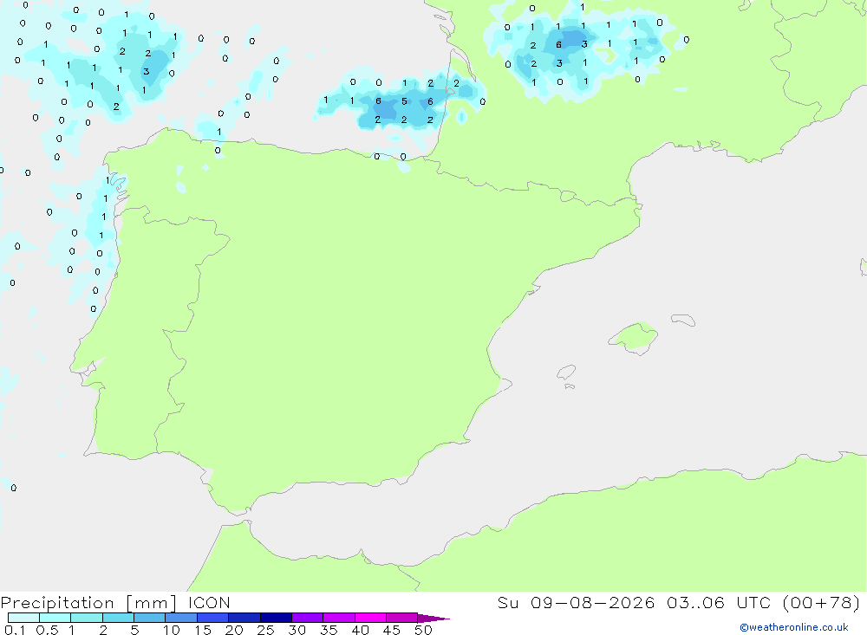This screenshot has width=867, height=635.
Task: Click the 15–20 mm blue legend box
Action: (213, 618)
